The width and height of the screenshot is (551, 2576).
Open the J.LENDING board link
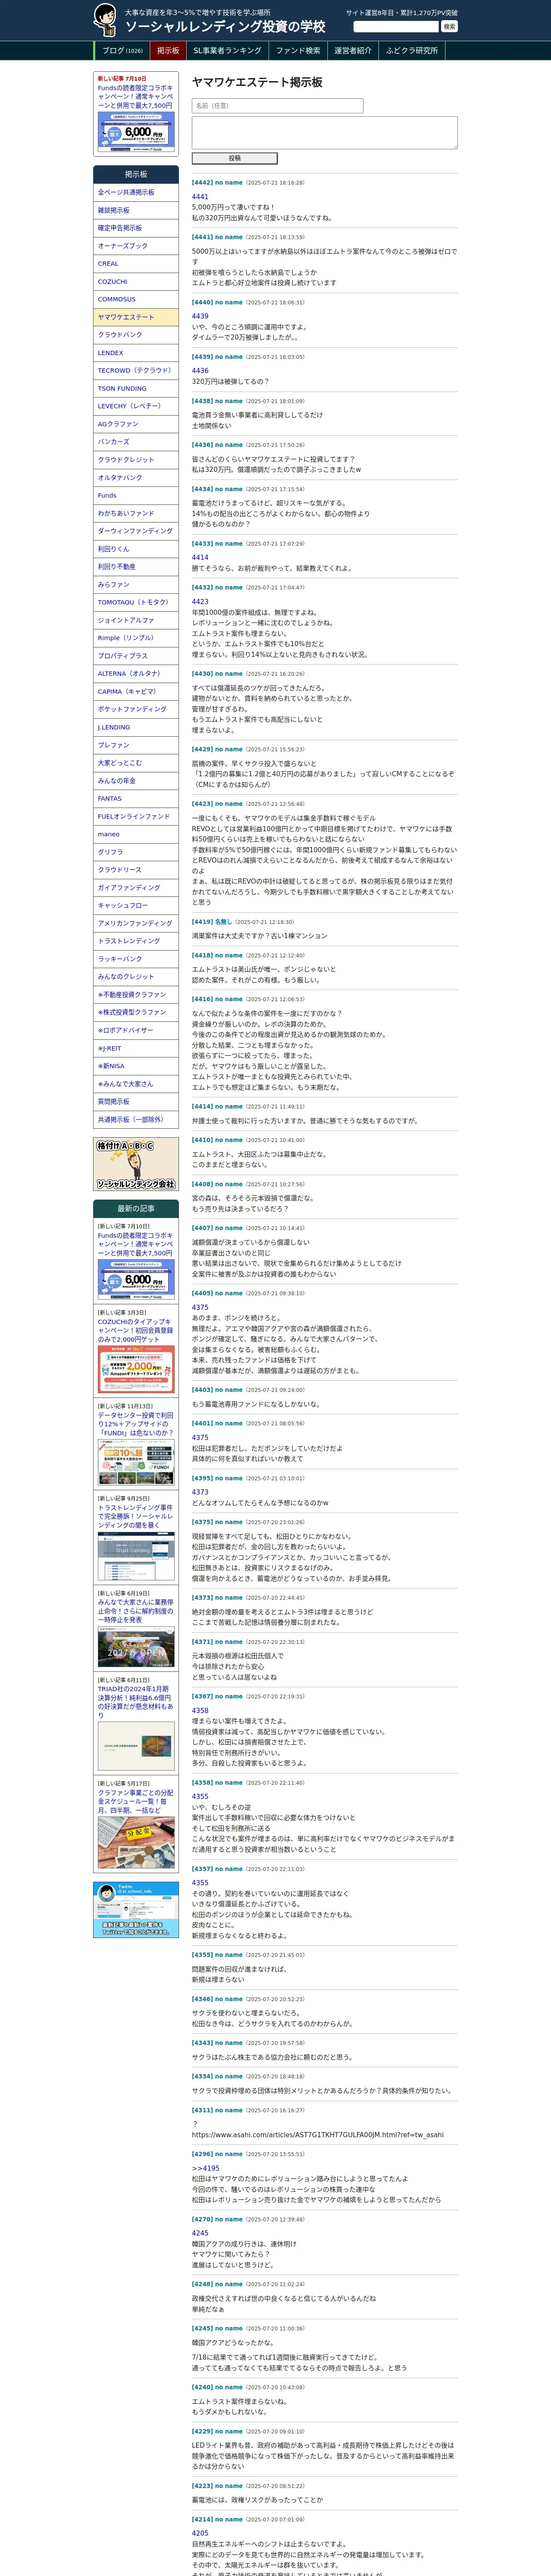(136, 727)
